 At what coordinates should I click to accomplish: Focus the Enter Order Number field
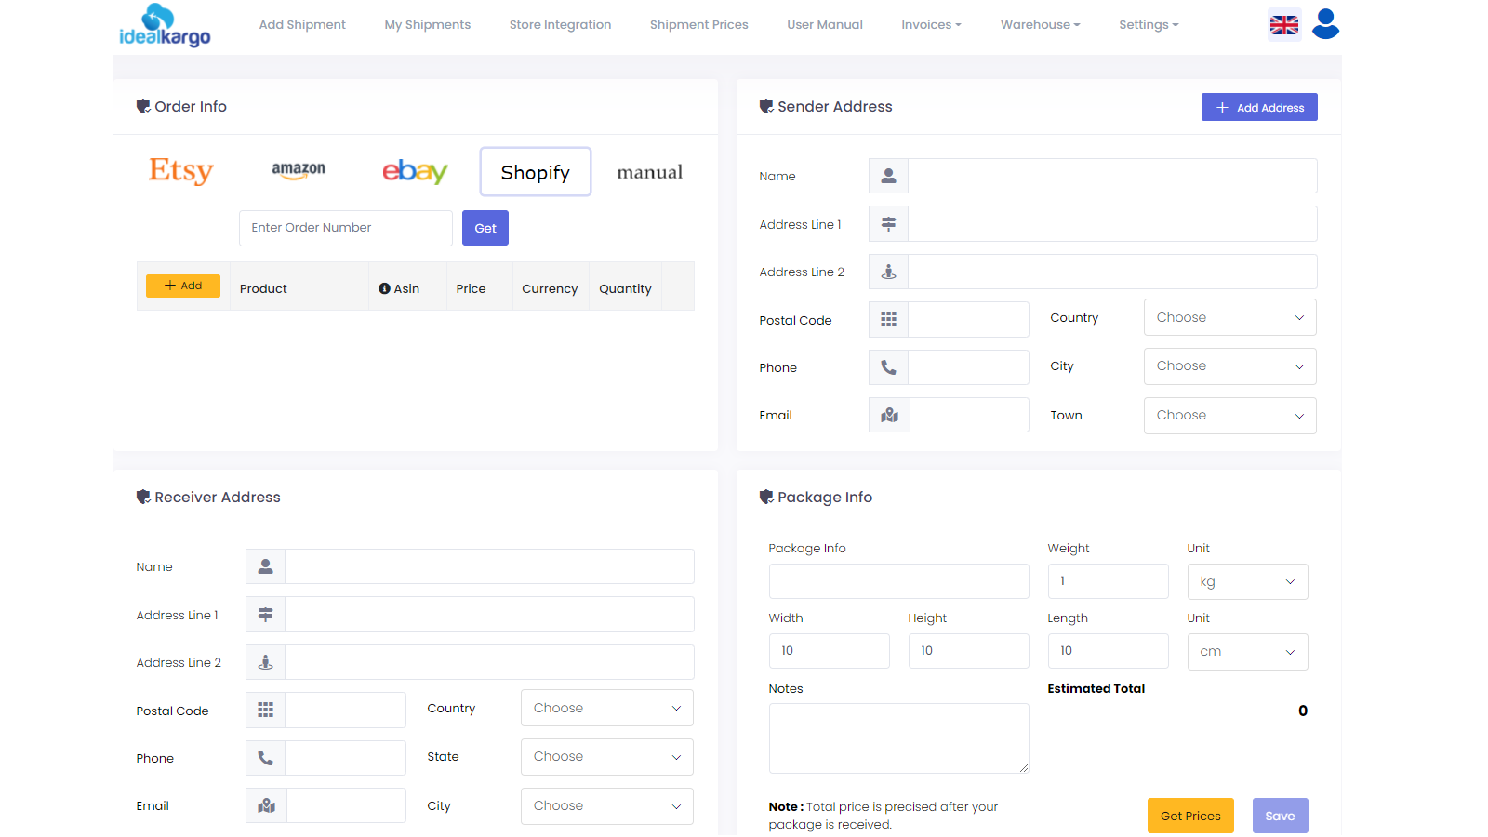tap(346, 228)
